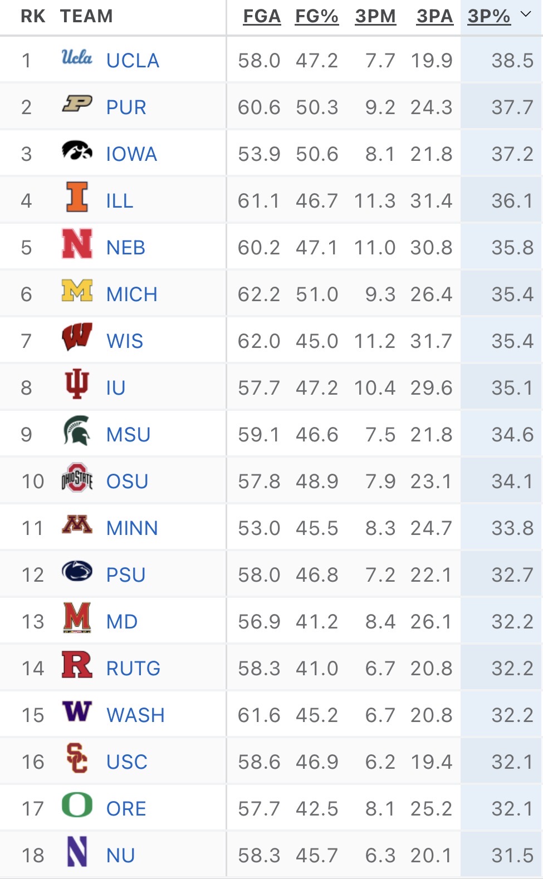Open the MICH team link

pos(132,294)
